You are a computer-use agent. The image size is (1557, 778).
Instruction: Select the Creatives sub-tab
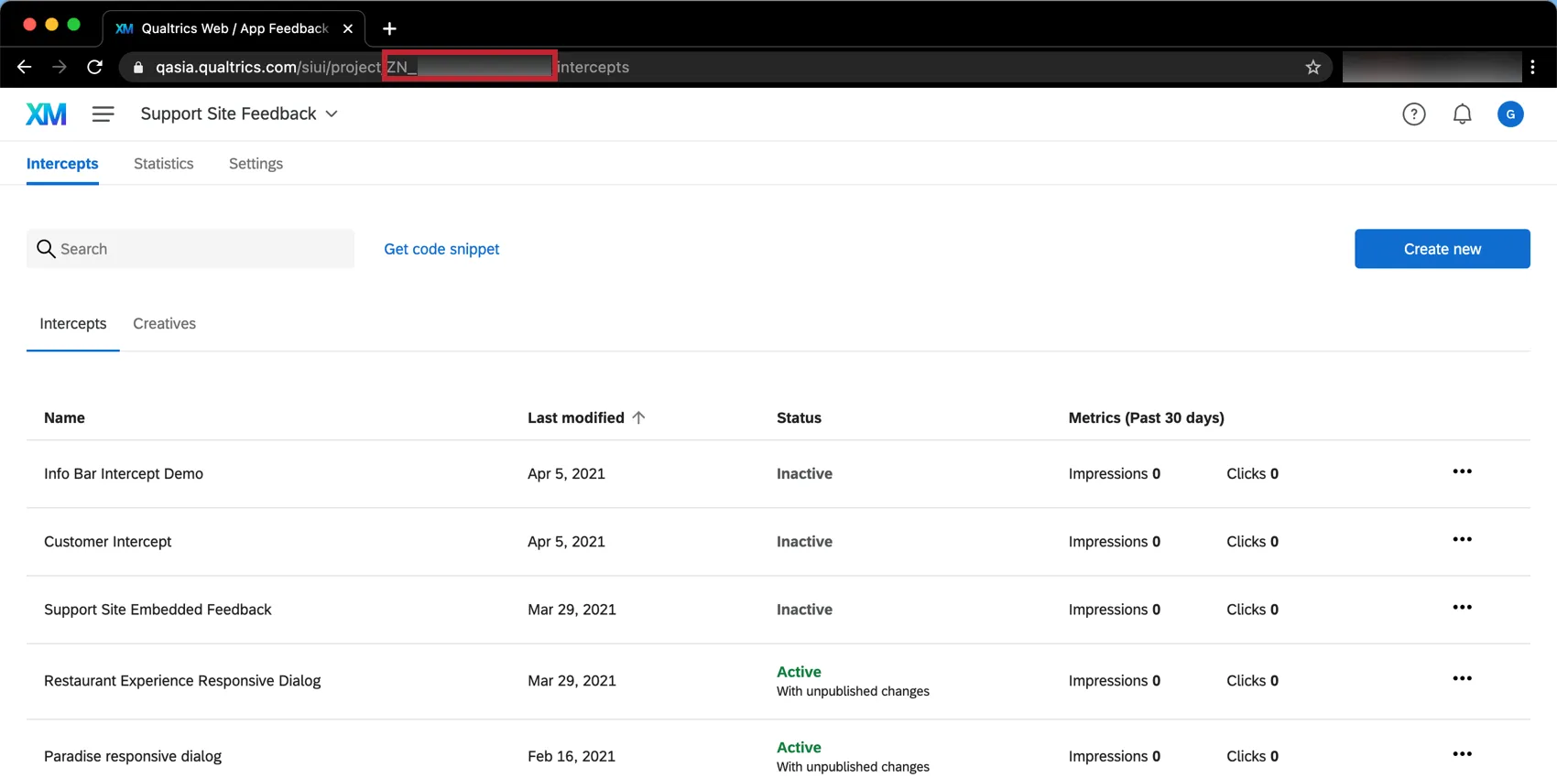click(x=164, y=324)
